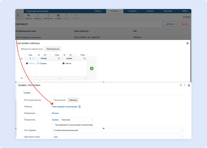Click the Регион column name field
Viewport: 207px width, 148px height.
(47, 59)
